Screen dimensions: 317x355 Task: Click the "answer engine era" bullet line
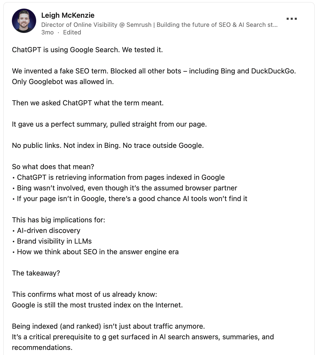(98, 252)
